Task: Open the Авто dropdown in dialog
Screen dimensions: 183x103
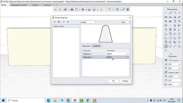Action: 126,22
